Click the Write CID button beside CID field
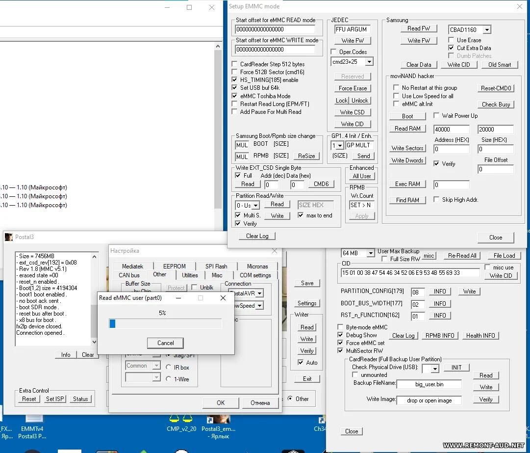Viewport: 530px width, 453px height. 501,276
